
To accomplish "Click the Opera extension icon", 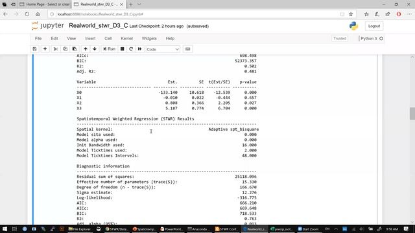I will point(399,14).
